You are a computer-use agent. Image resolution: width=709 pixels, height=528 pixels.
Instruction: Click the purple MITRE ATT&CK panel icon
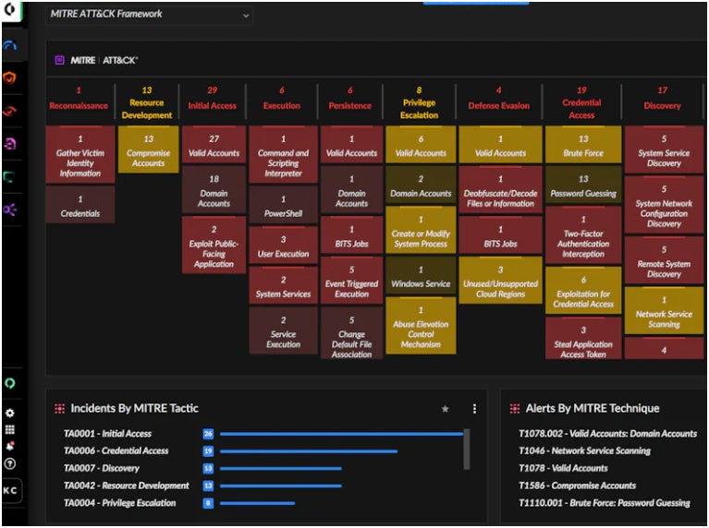(x=60, y=60)
